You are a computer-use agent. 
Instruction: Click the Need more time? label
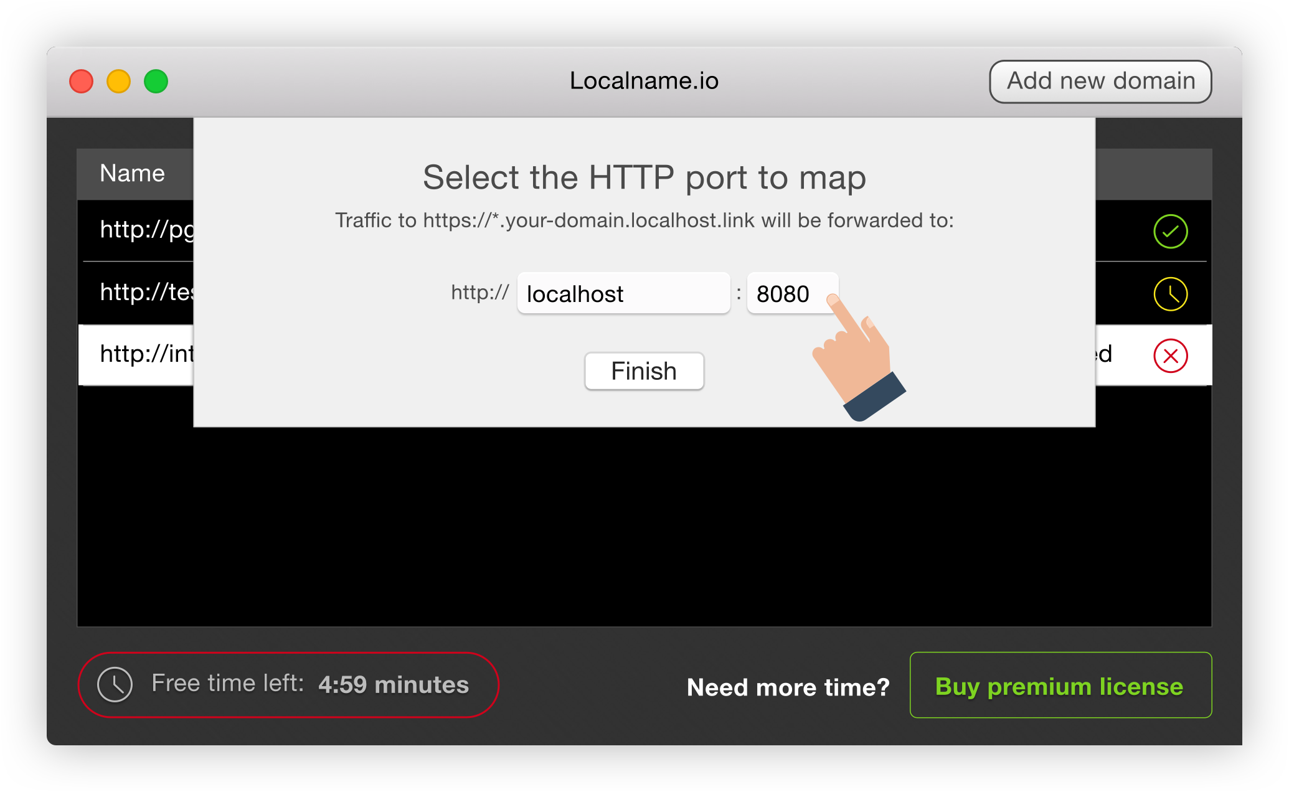pyautogui.click(x=788, y=687)
